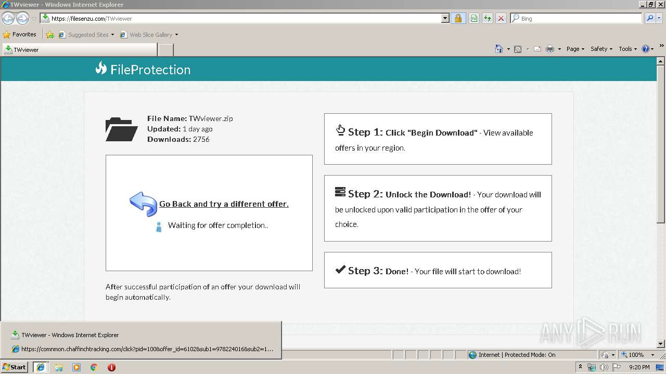The width and height of the screenshot is (666, 374).
Task: Click the Add to Favorites Bar icon
Action: coord(50,35)
